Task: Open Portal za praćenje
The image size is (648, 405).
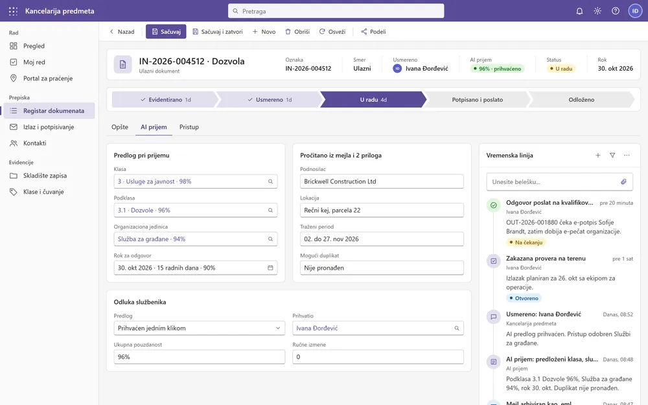Action: point(49,78)
